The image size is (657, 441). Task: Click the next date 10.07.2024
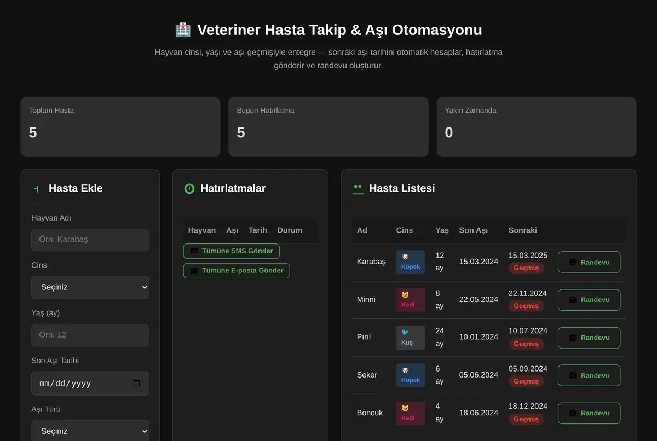[x=528, y=331]
